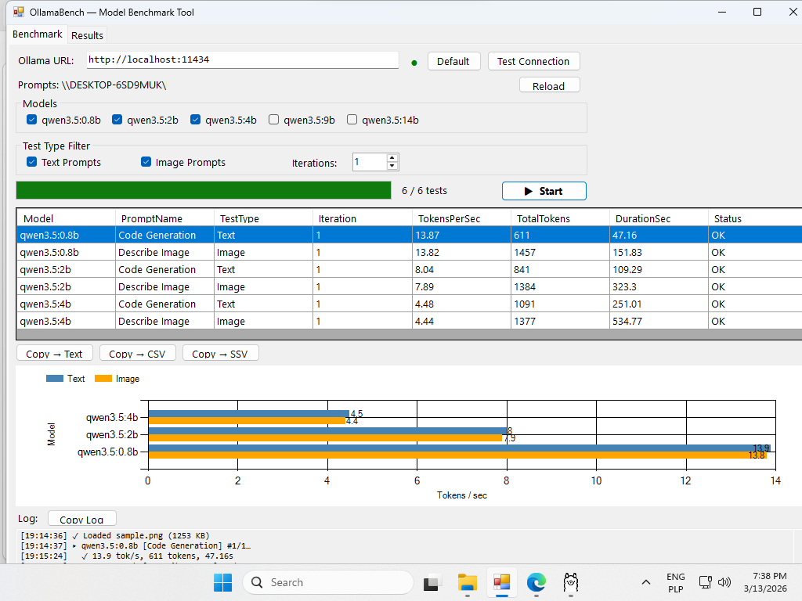Uncheck the qwen3.5:4b model checkbox
Screen dimensions: 802x601
[195, 120]
